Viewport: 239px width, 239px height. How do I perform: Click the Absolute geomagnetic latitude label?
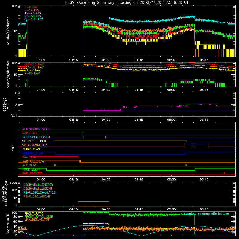coord(206,214)
